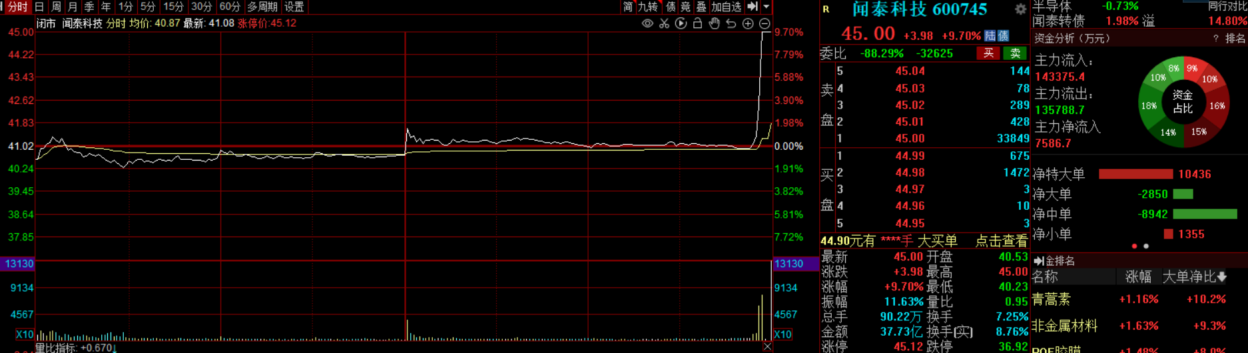
Task: Open settings gear beside stock name
Action: pos(1020,9)
